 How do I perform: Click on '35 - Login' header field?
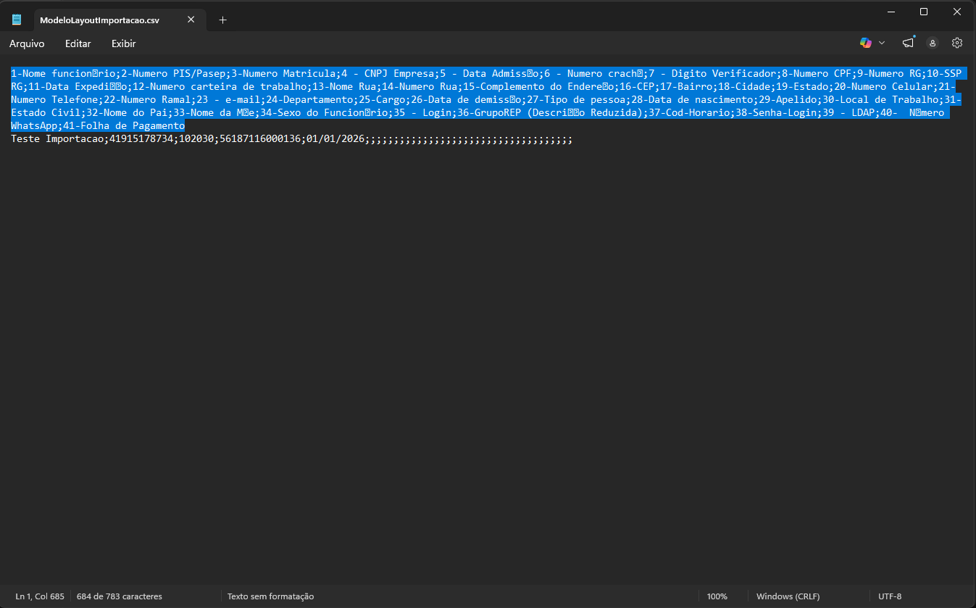pyautogui.click(x=422, y=112)
